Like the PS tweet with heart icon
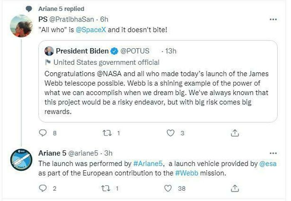The width and height of the screenshot is (291, 201). click(x=170, y=133)
